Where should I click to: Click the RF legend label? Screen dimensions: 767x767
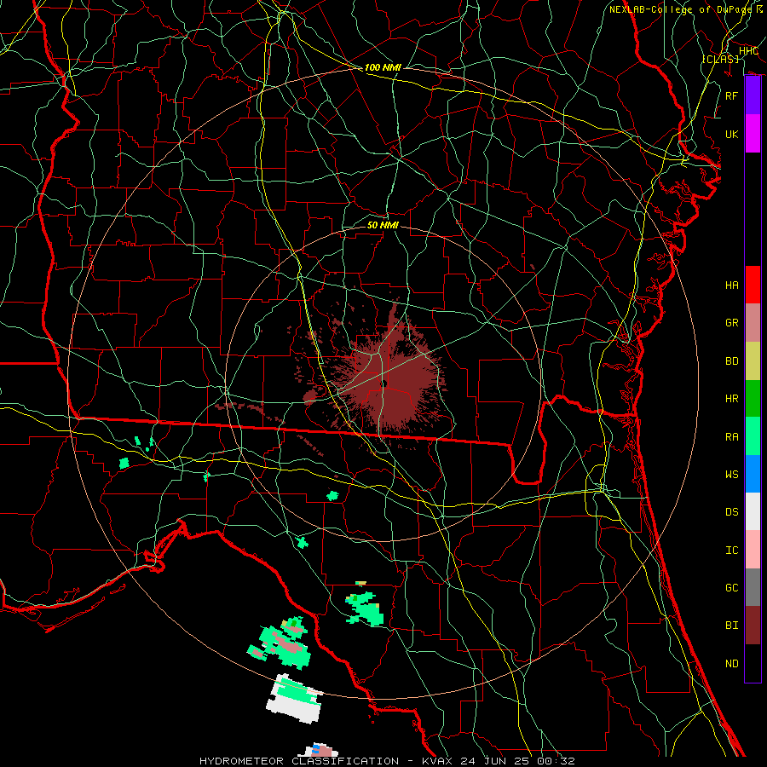pyautogui.click(x=731, y=95)
